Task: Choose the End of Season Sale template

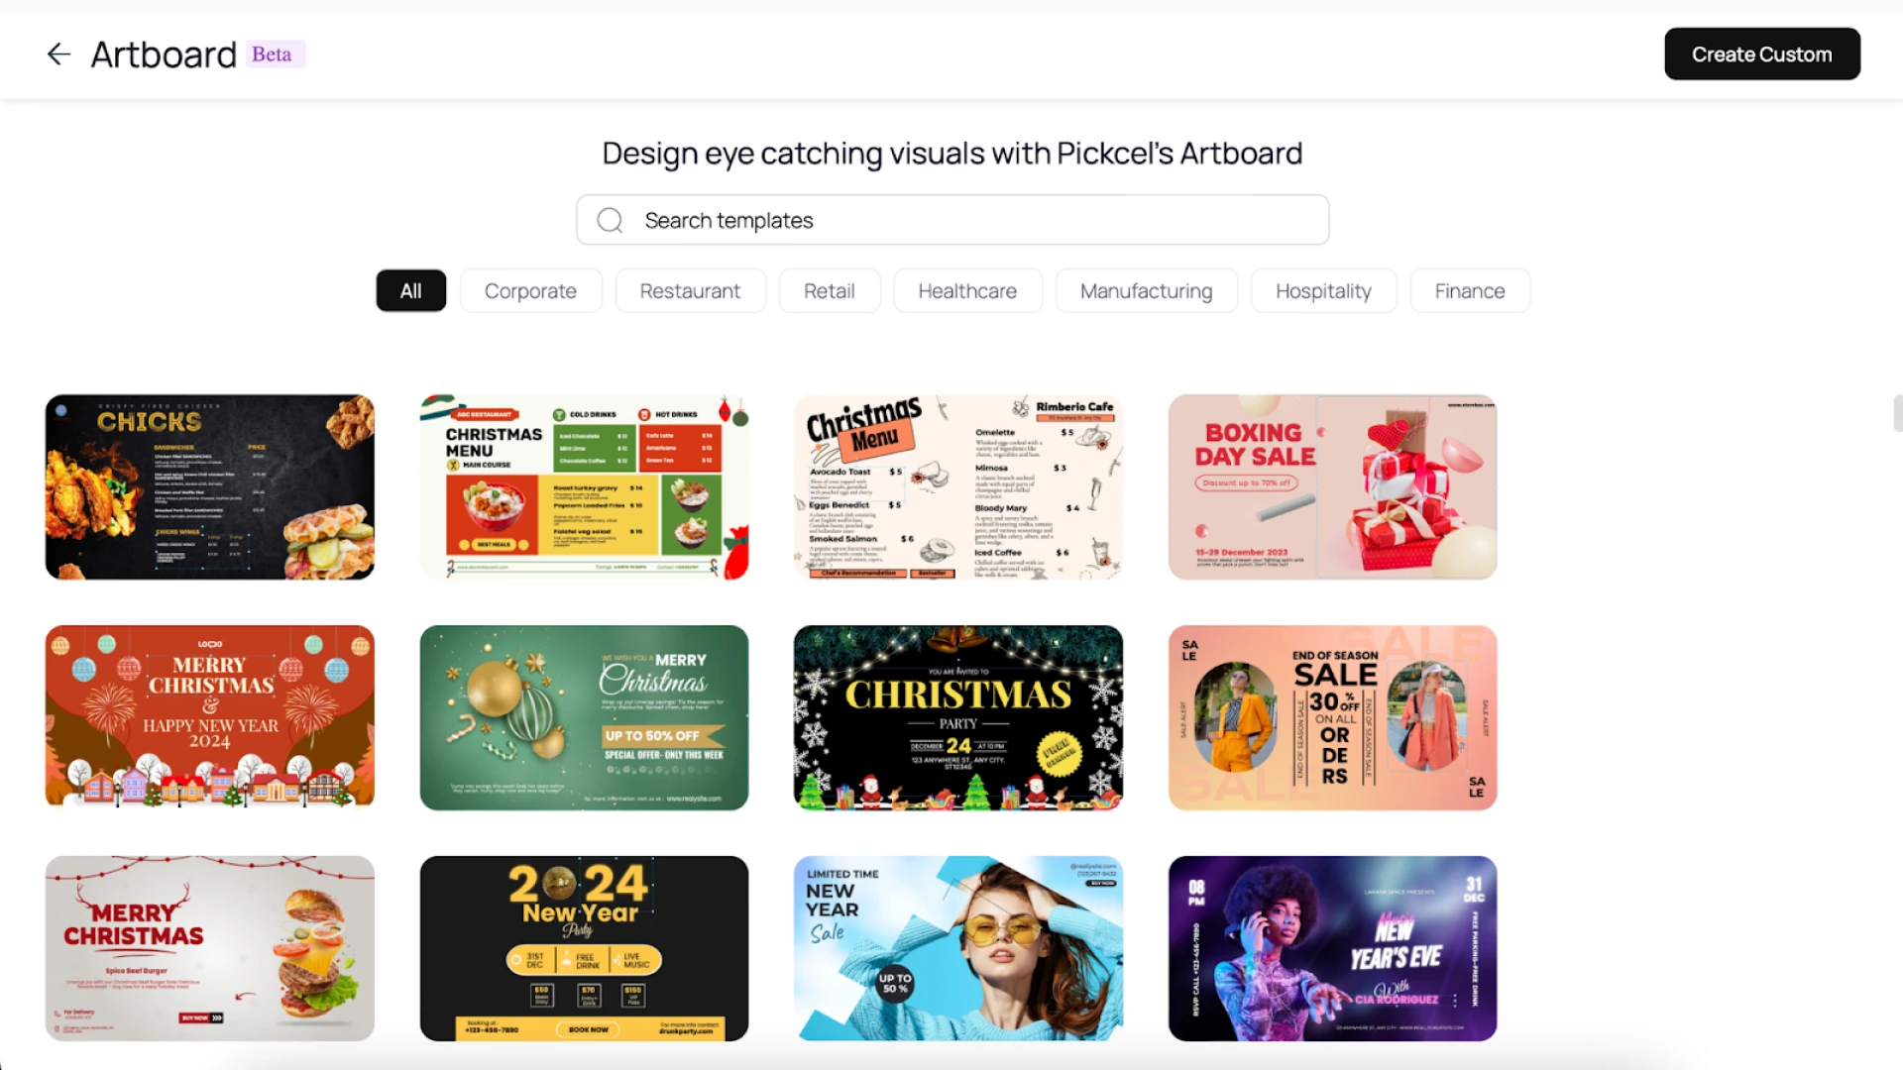Action: tap(1332, 717)
